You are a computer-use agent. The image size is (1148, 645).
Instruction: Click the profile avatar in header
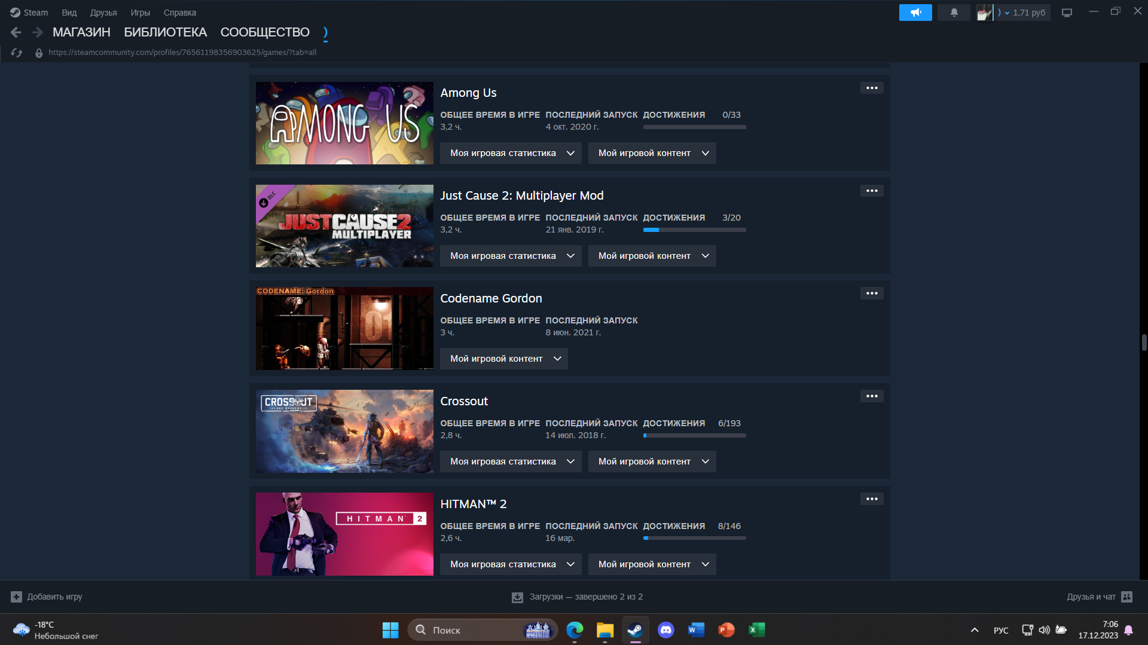[x=984, y=13]
